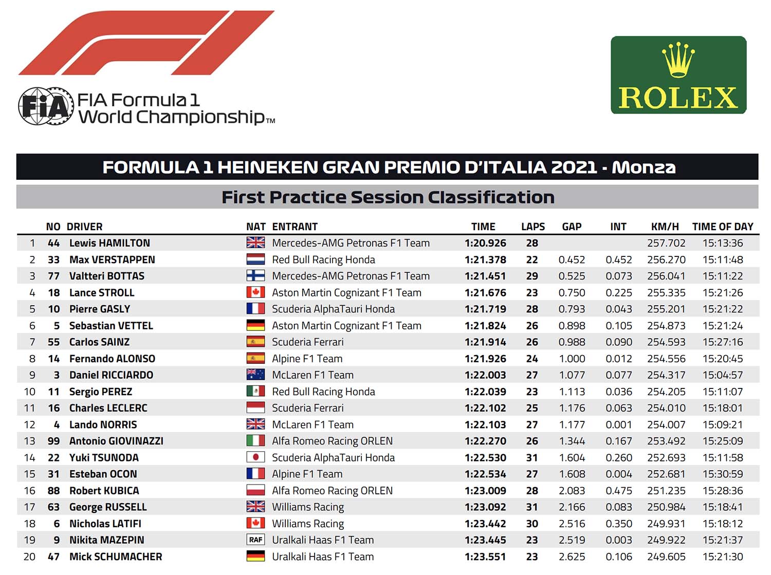Click the Finnish flag for Valtteri Bottas
The height and width of the screenshot is (575, 771).
click(x=255, y=276)
